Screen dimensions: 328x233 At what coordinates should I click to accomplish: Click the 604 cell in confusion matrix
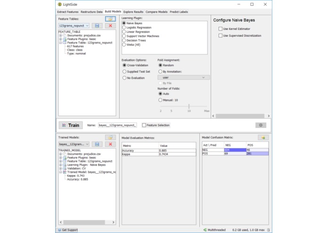pos(235,150)
